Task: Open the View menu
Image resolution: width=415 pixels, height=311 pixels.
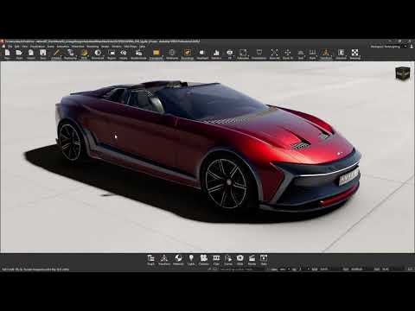Action: click(25, 47)
